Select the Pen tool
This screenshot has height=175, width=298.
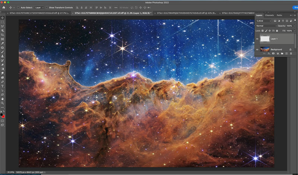(3, 82)
